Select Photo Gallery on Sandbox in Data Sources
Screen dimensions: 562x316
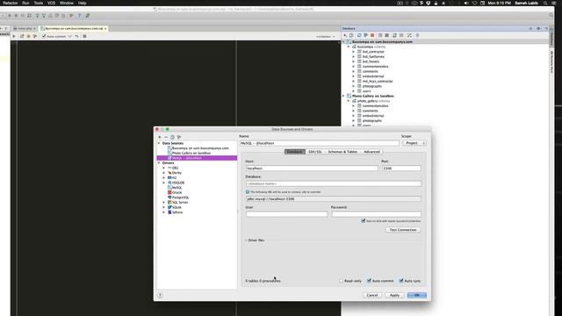pyautogui.click(x=191, y=153)
